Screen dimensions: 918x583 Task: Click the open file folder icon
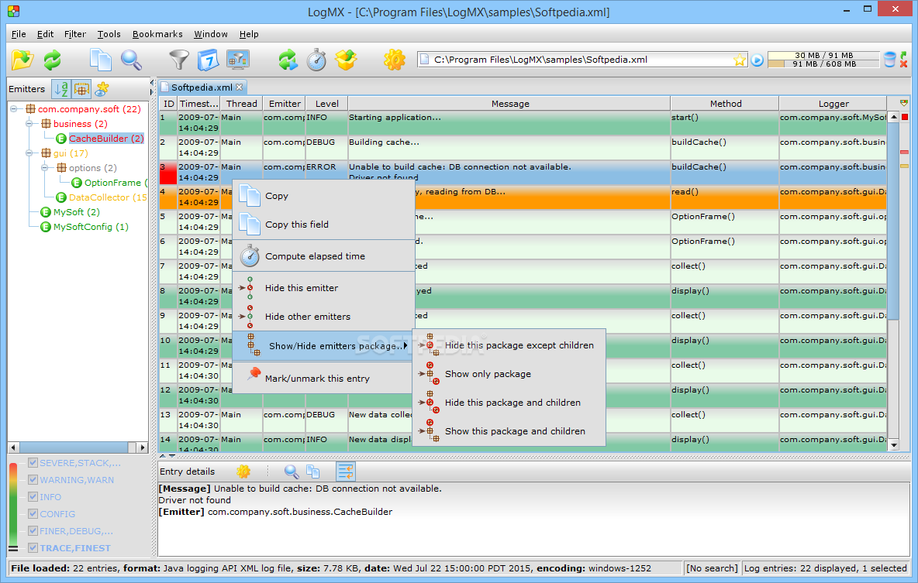click(22, 60)
